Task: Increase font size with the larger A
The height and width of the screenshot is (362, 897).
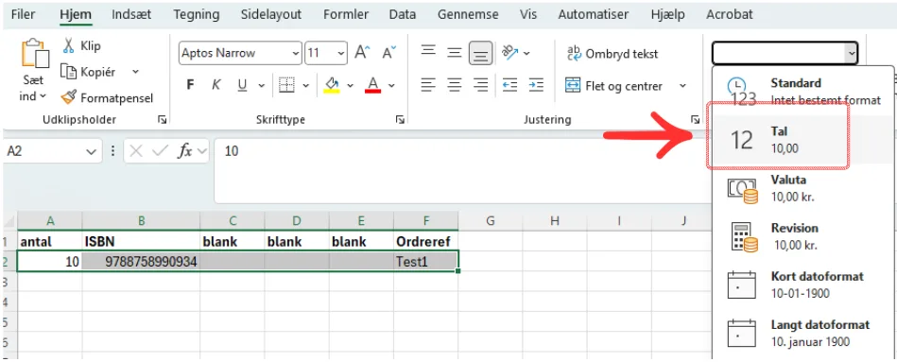Action: (362, 53)
